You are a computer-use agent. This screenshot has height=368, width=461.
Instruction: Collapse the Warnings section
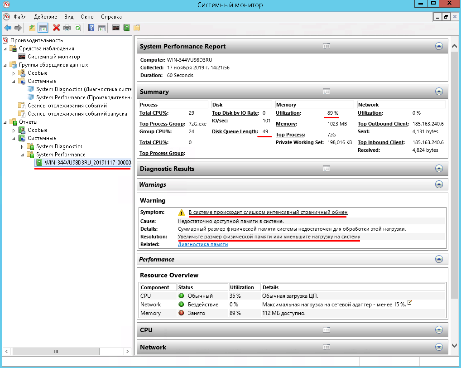438,184
